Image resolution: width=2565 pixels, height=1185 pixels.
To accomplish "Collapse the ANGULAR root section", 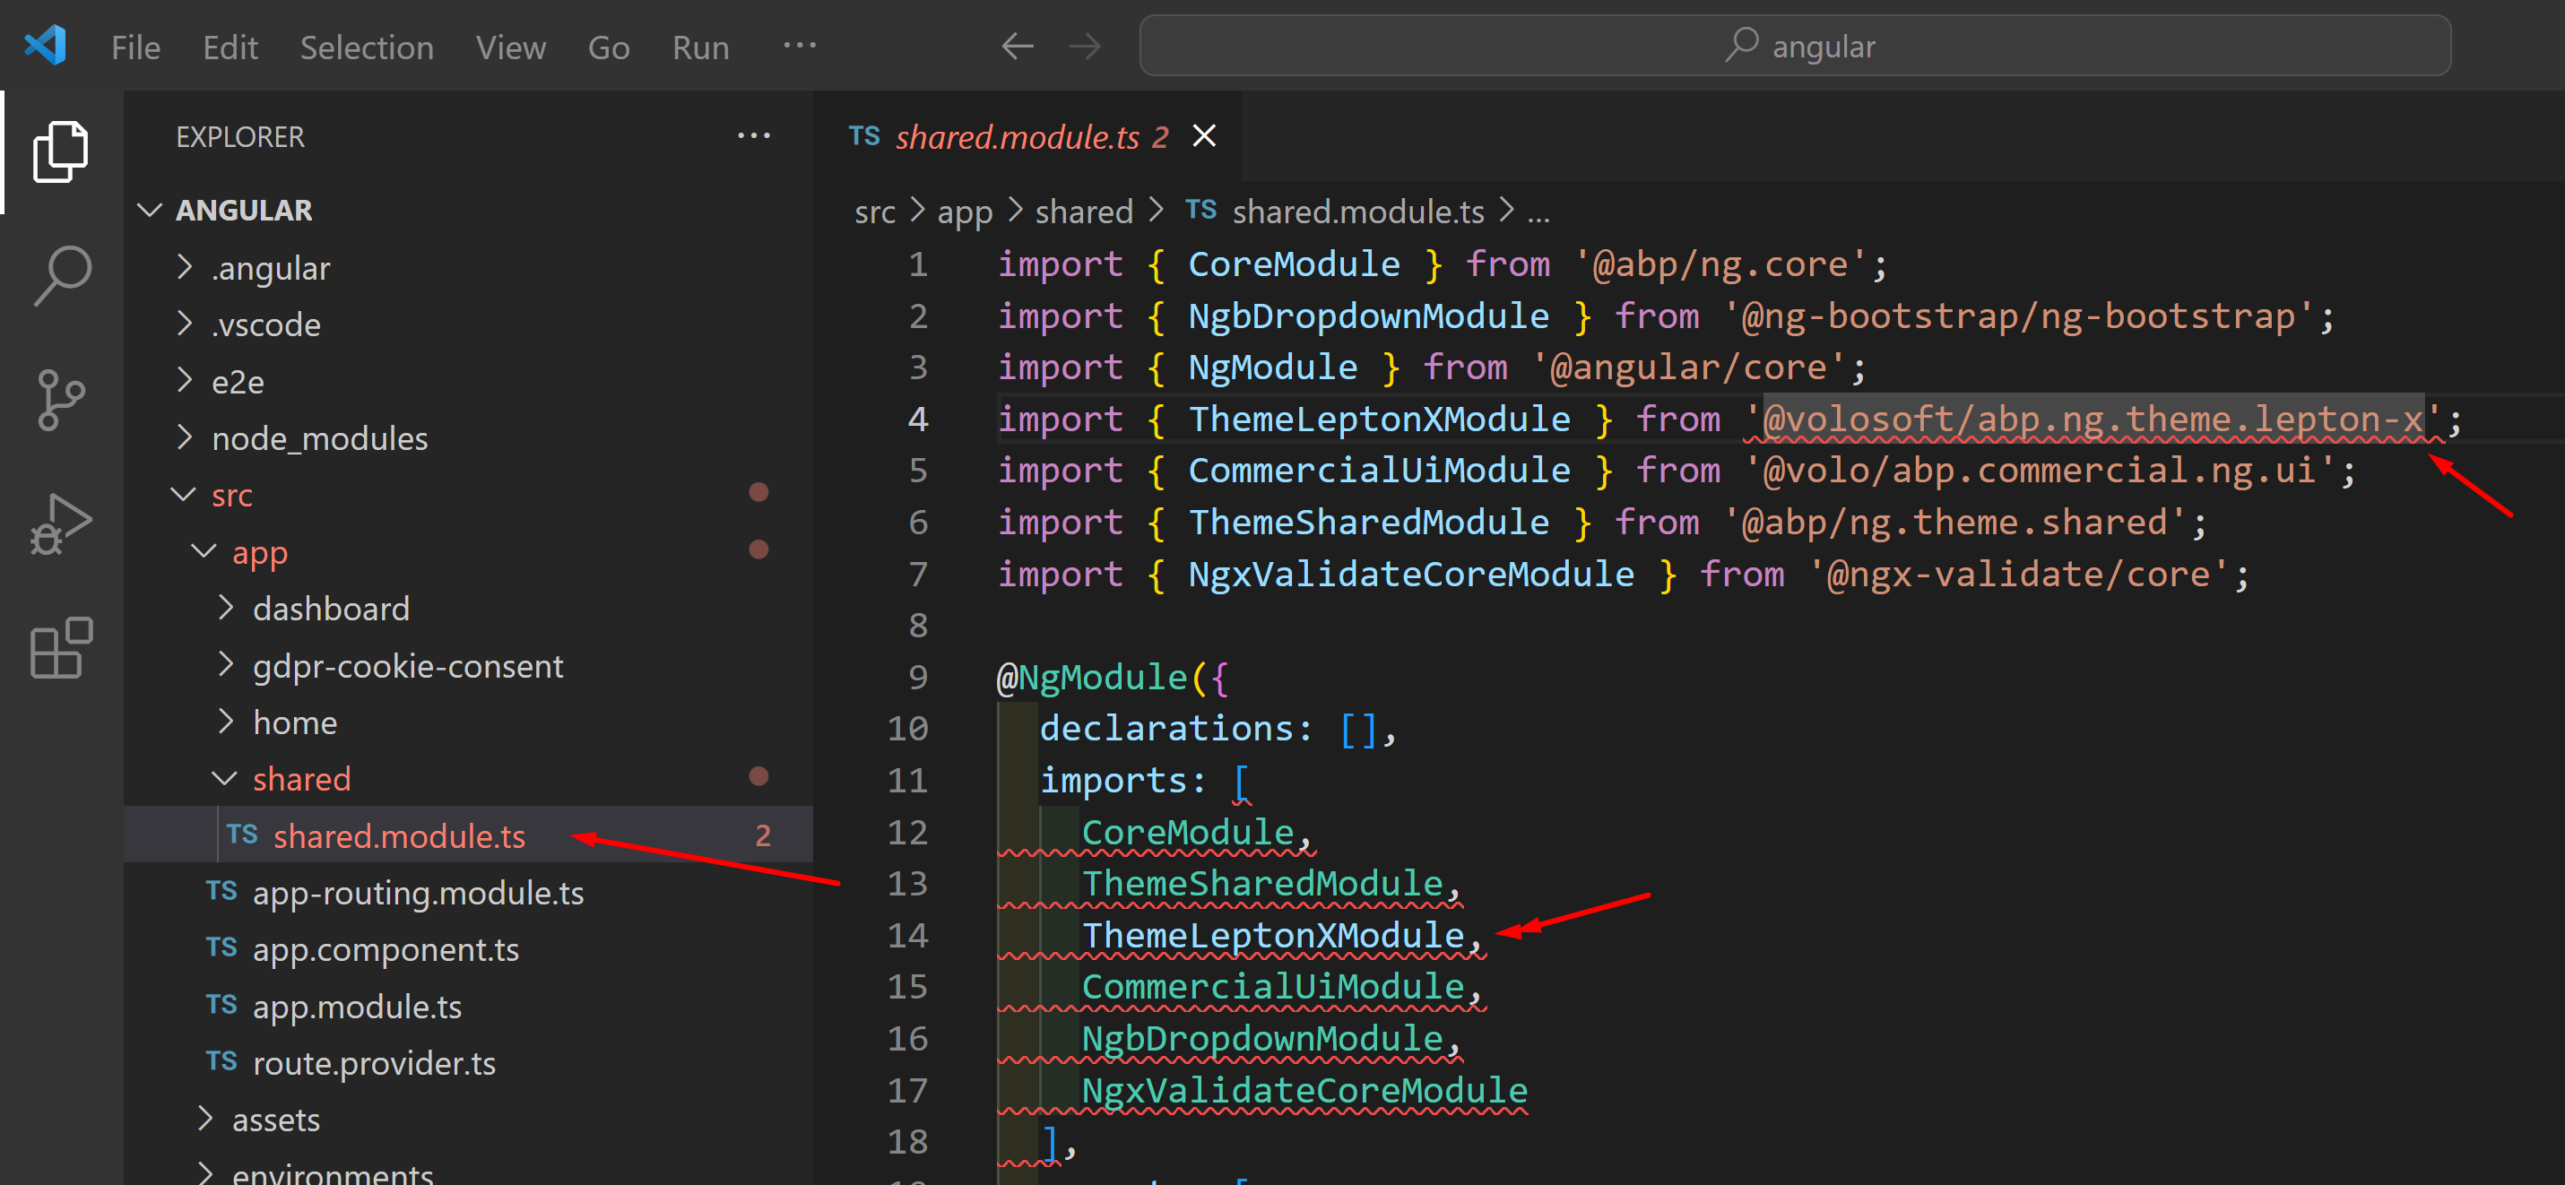I will [243, 210].
